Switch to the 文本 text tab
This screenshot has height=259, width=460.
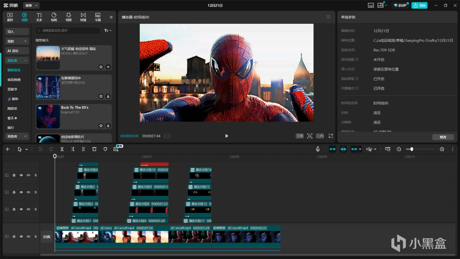(39, 17)
